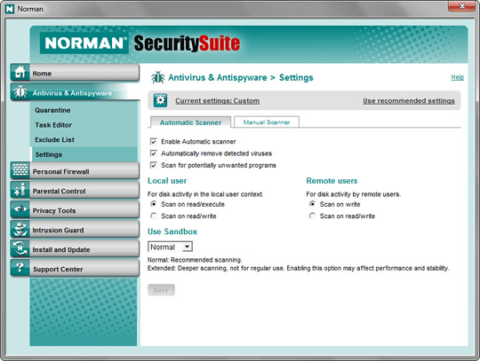The width and height of the screenshot is (480, 361).
Task: Click the Antivirus bug icon in sidebar
Action: pyautogui.click(x=20, y=91)
